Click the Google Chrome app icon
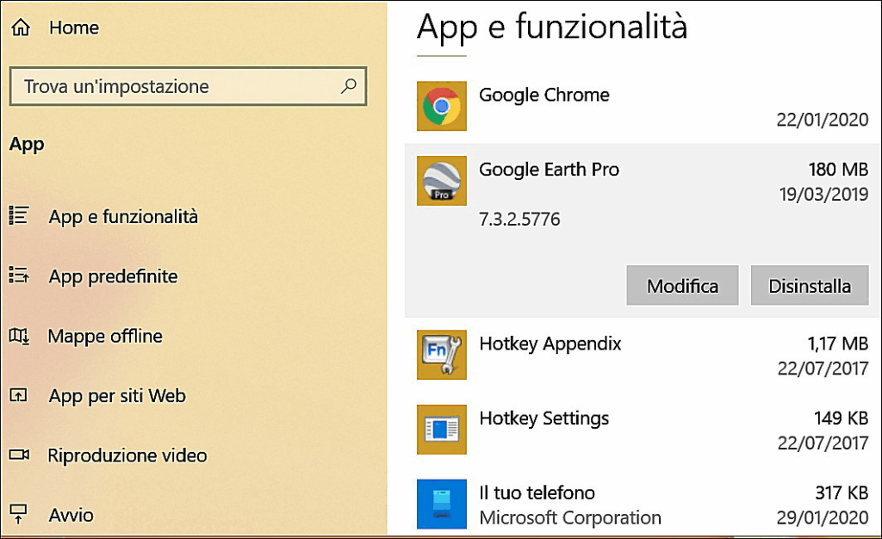Screen dimensions: 882x539 441,106
